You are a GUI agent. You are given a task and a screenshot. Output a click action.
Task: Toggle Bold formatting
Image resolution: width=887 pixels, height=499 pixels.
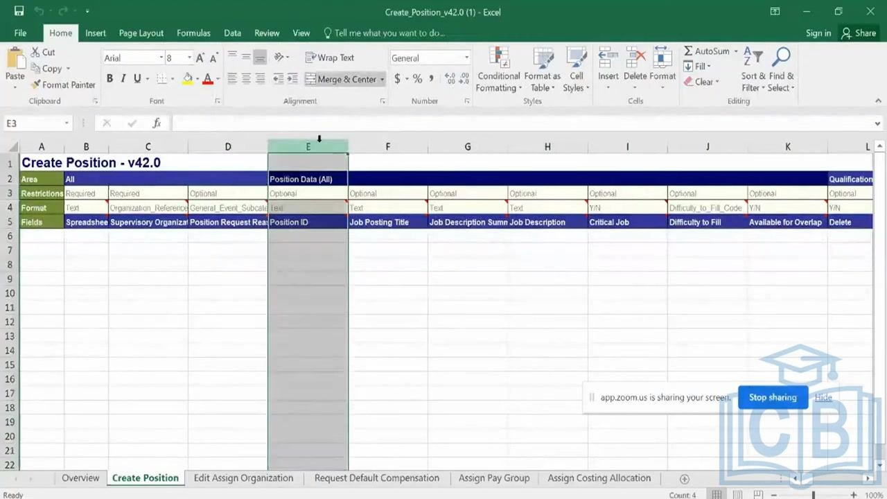[109, 79]
